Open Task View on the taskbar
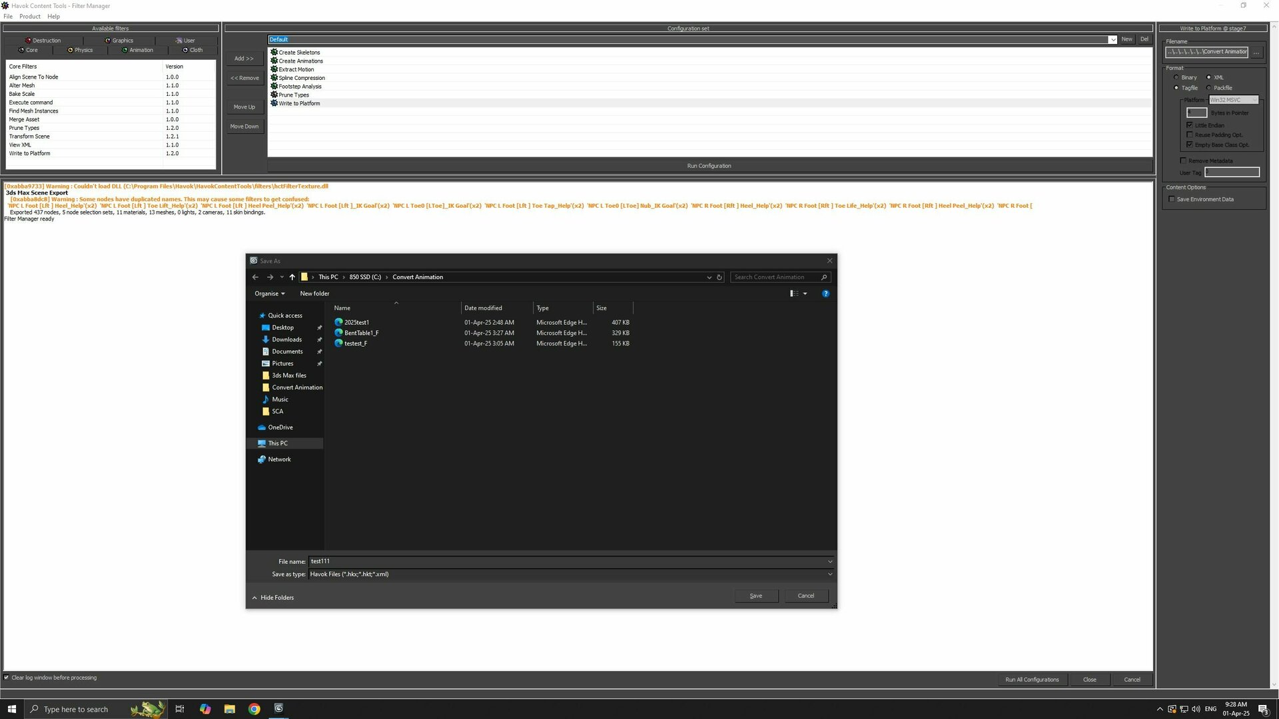Screen dimensions: 1279x719 pos(179,709)
